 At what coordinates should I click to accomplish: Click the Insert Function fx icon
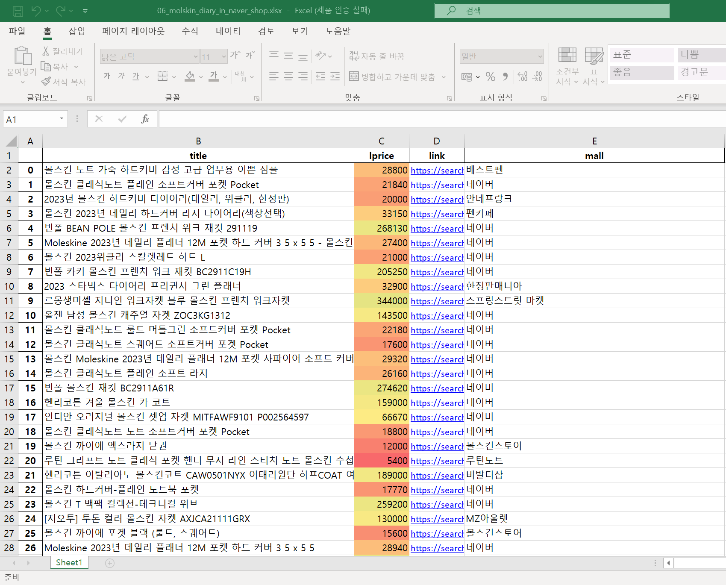pyautogui.click(x=145, y=119)
